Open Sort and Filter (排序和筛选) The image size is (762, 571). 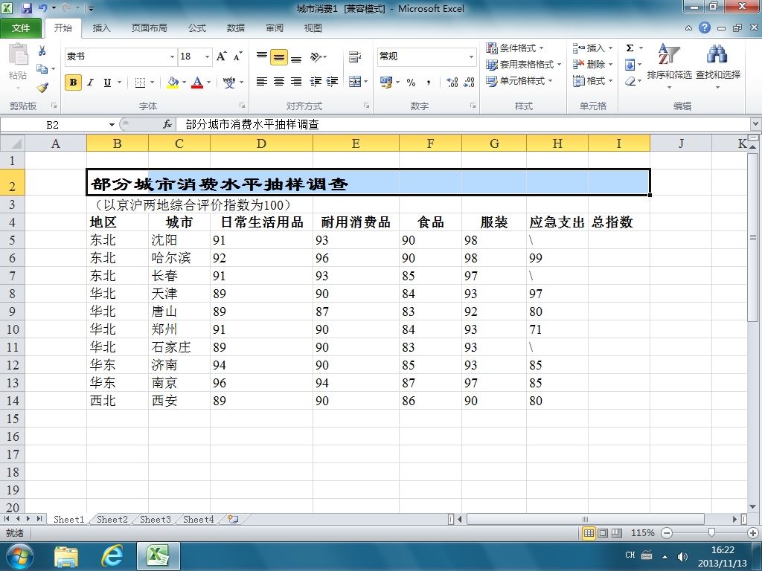(x=669, y=66)
